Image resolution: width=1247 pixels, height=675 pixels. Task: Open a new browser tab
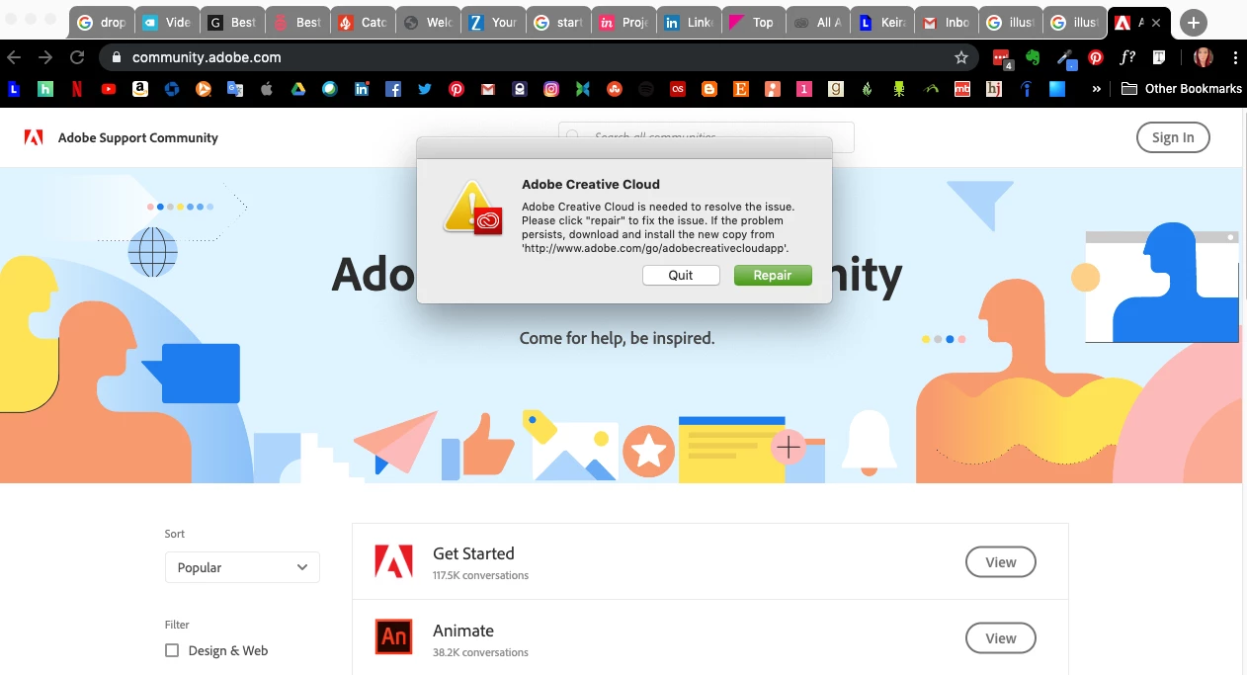tap(1194, 22)
